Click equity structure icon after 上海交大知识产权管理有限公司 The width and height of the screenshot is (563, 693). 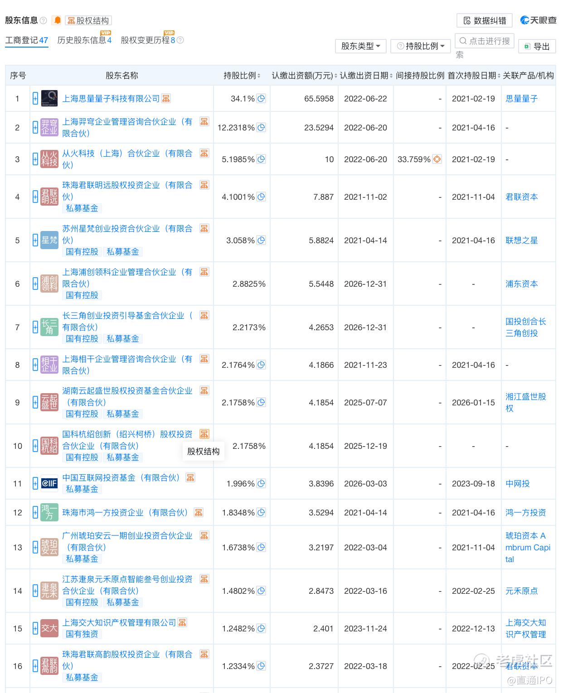(x=182, y=622)
